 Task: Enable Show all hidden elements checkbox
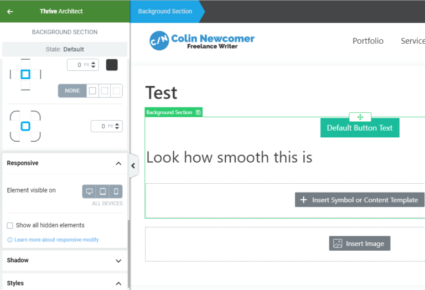(10, 225)
